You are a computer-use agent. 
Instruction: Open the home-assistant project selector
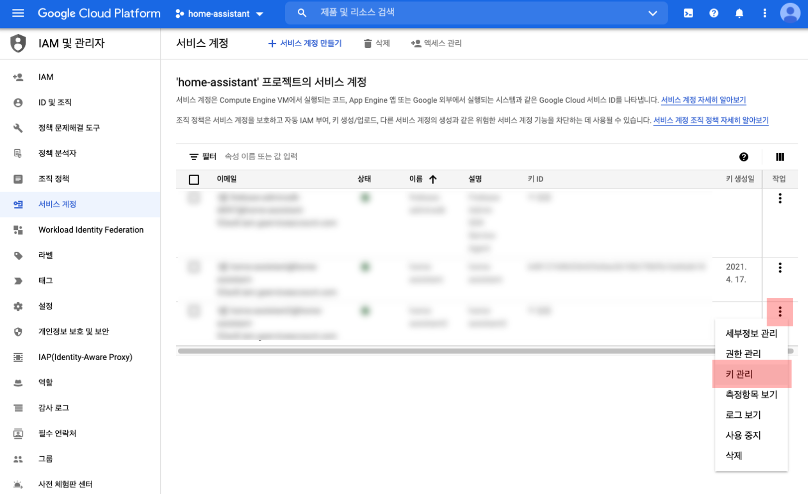[219, 14]
